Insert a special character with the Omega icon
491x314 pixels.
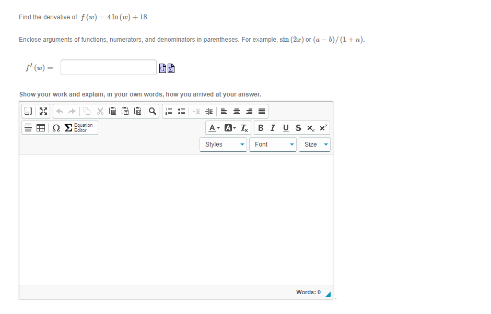point(56,127)
